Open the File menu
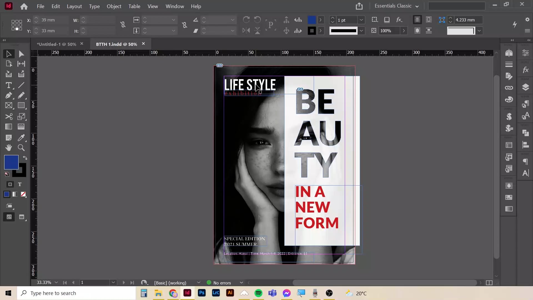This screenshot has width=533, height=300. click(x=41, y=6)
